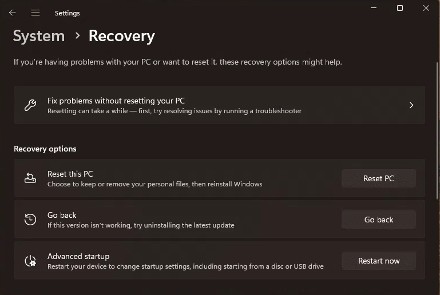Viewport: 440px width, 295px height.
Task: Click the wrench troubleshoot icon
Action: pos(30,105)
